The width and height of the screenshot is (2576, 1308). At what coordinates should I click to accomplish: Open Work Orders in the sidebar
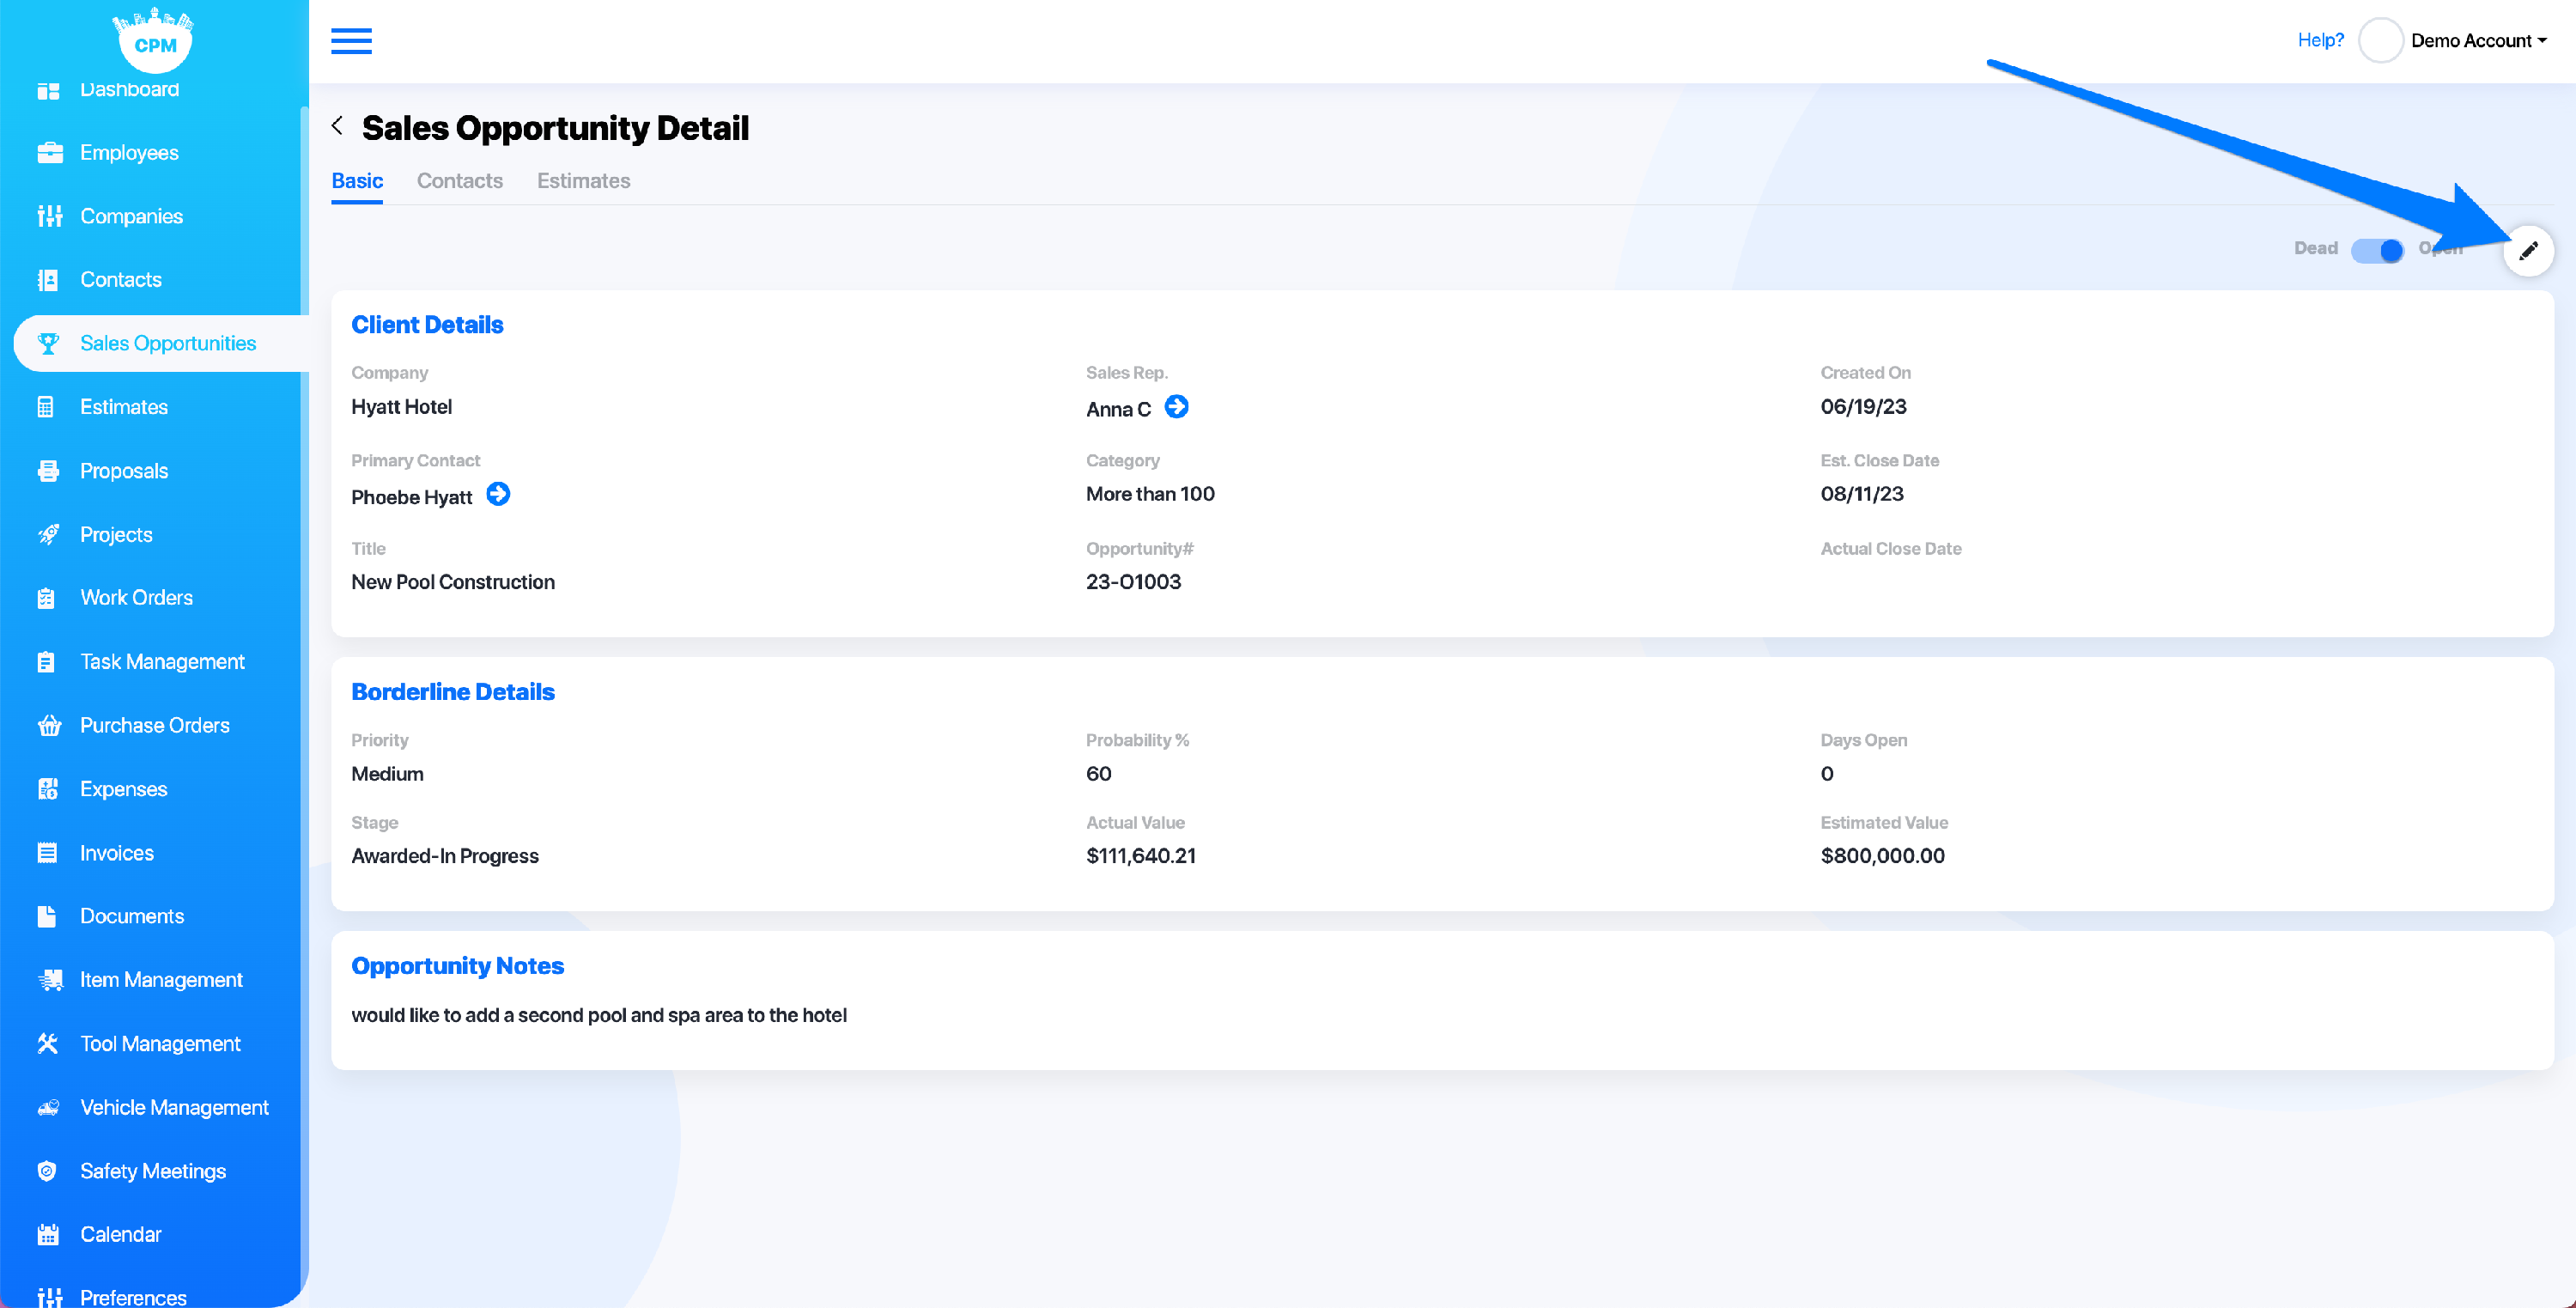pyautogui.click(x=136, y=598)
